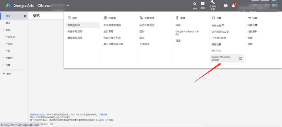
Task: Click the 共享库 shared library icon
Action: pyautogui.click(x=105, y=18)
